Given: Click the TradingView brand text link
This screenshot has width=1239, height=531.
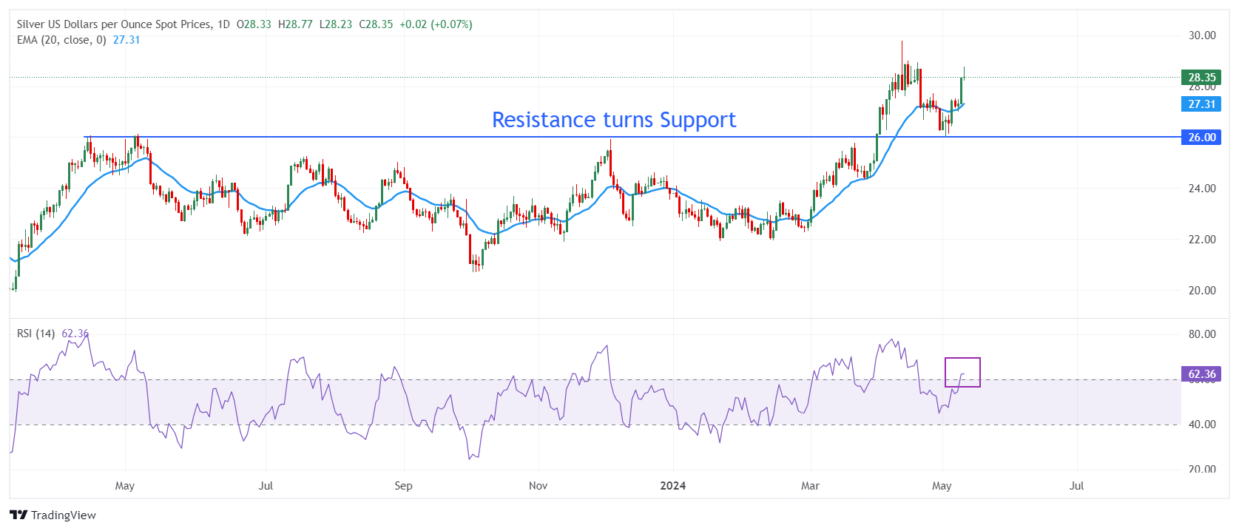Looking at the screenshot, I should pyautogui.click(x=64, y=515).
